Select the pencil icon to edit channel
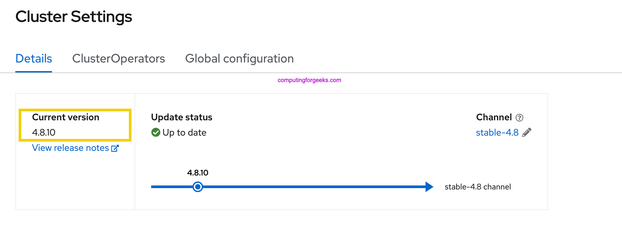The image size is (622, 228). [526, 132]
